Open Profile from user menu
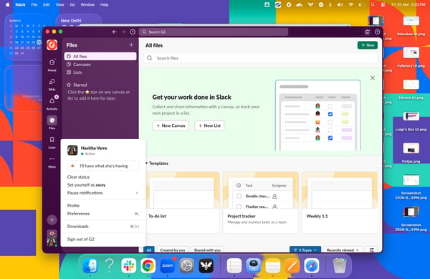 [x=102, y=205]
